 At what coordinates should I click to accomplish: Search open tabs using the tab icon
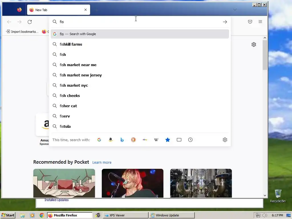(x=179, y=140)
